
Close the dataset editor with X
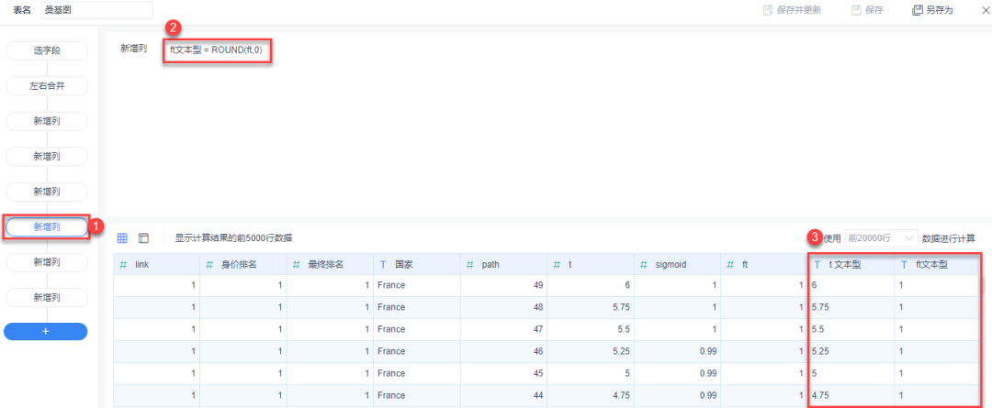(986, 10)
